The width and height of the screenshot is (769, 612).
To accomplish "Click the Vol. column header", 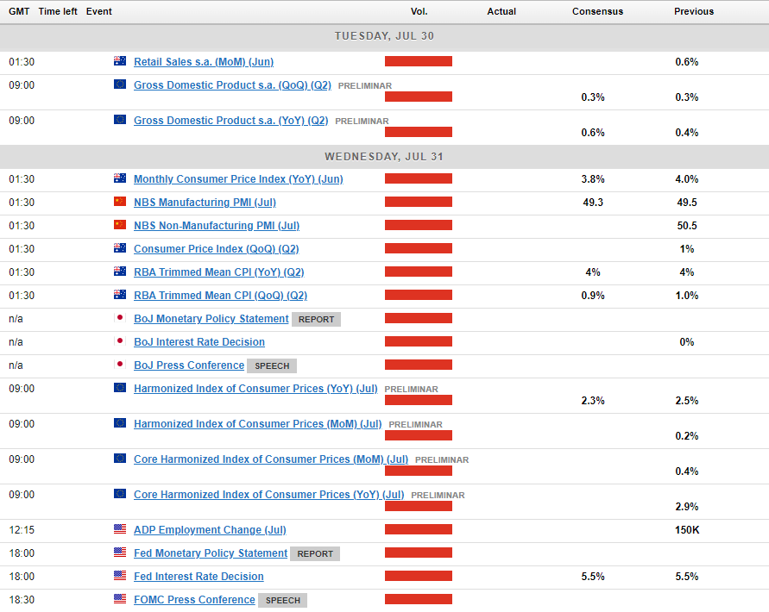I will click(419, 12).
